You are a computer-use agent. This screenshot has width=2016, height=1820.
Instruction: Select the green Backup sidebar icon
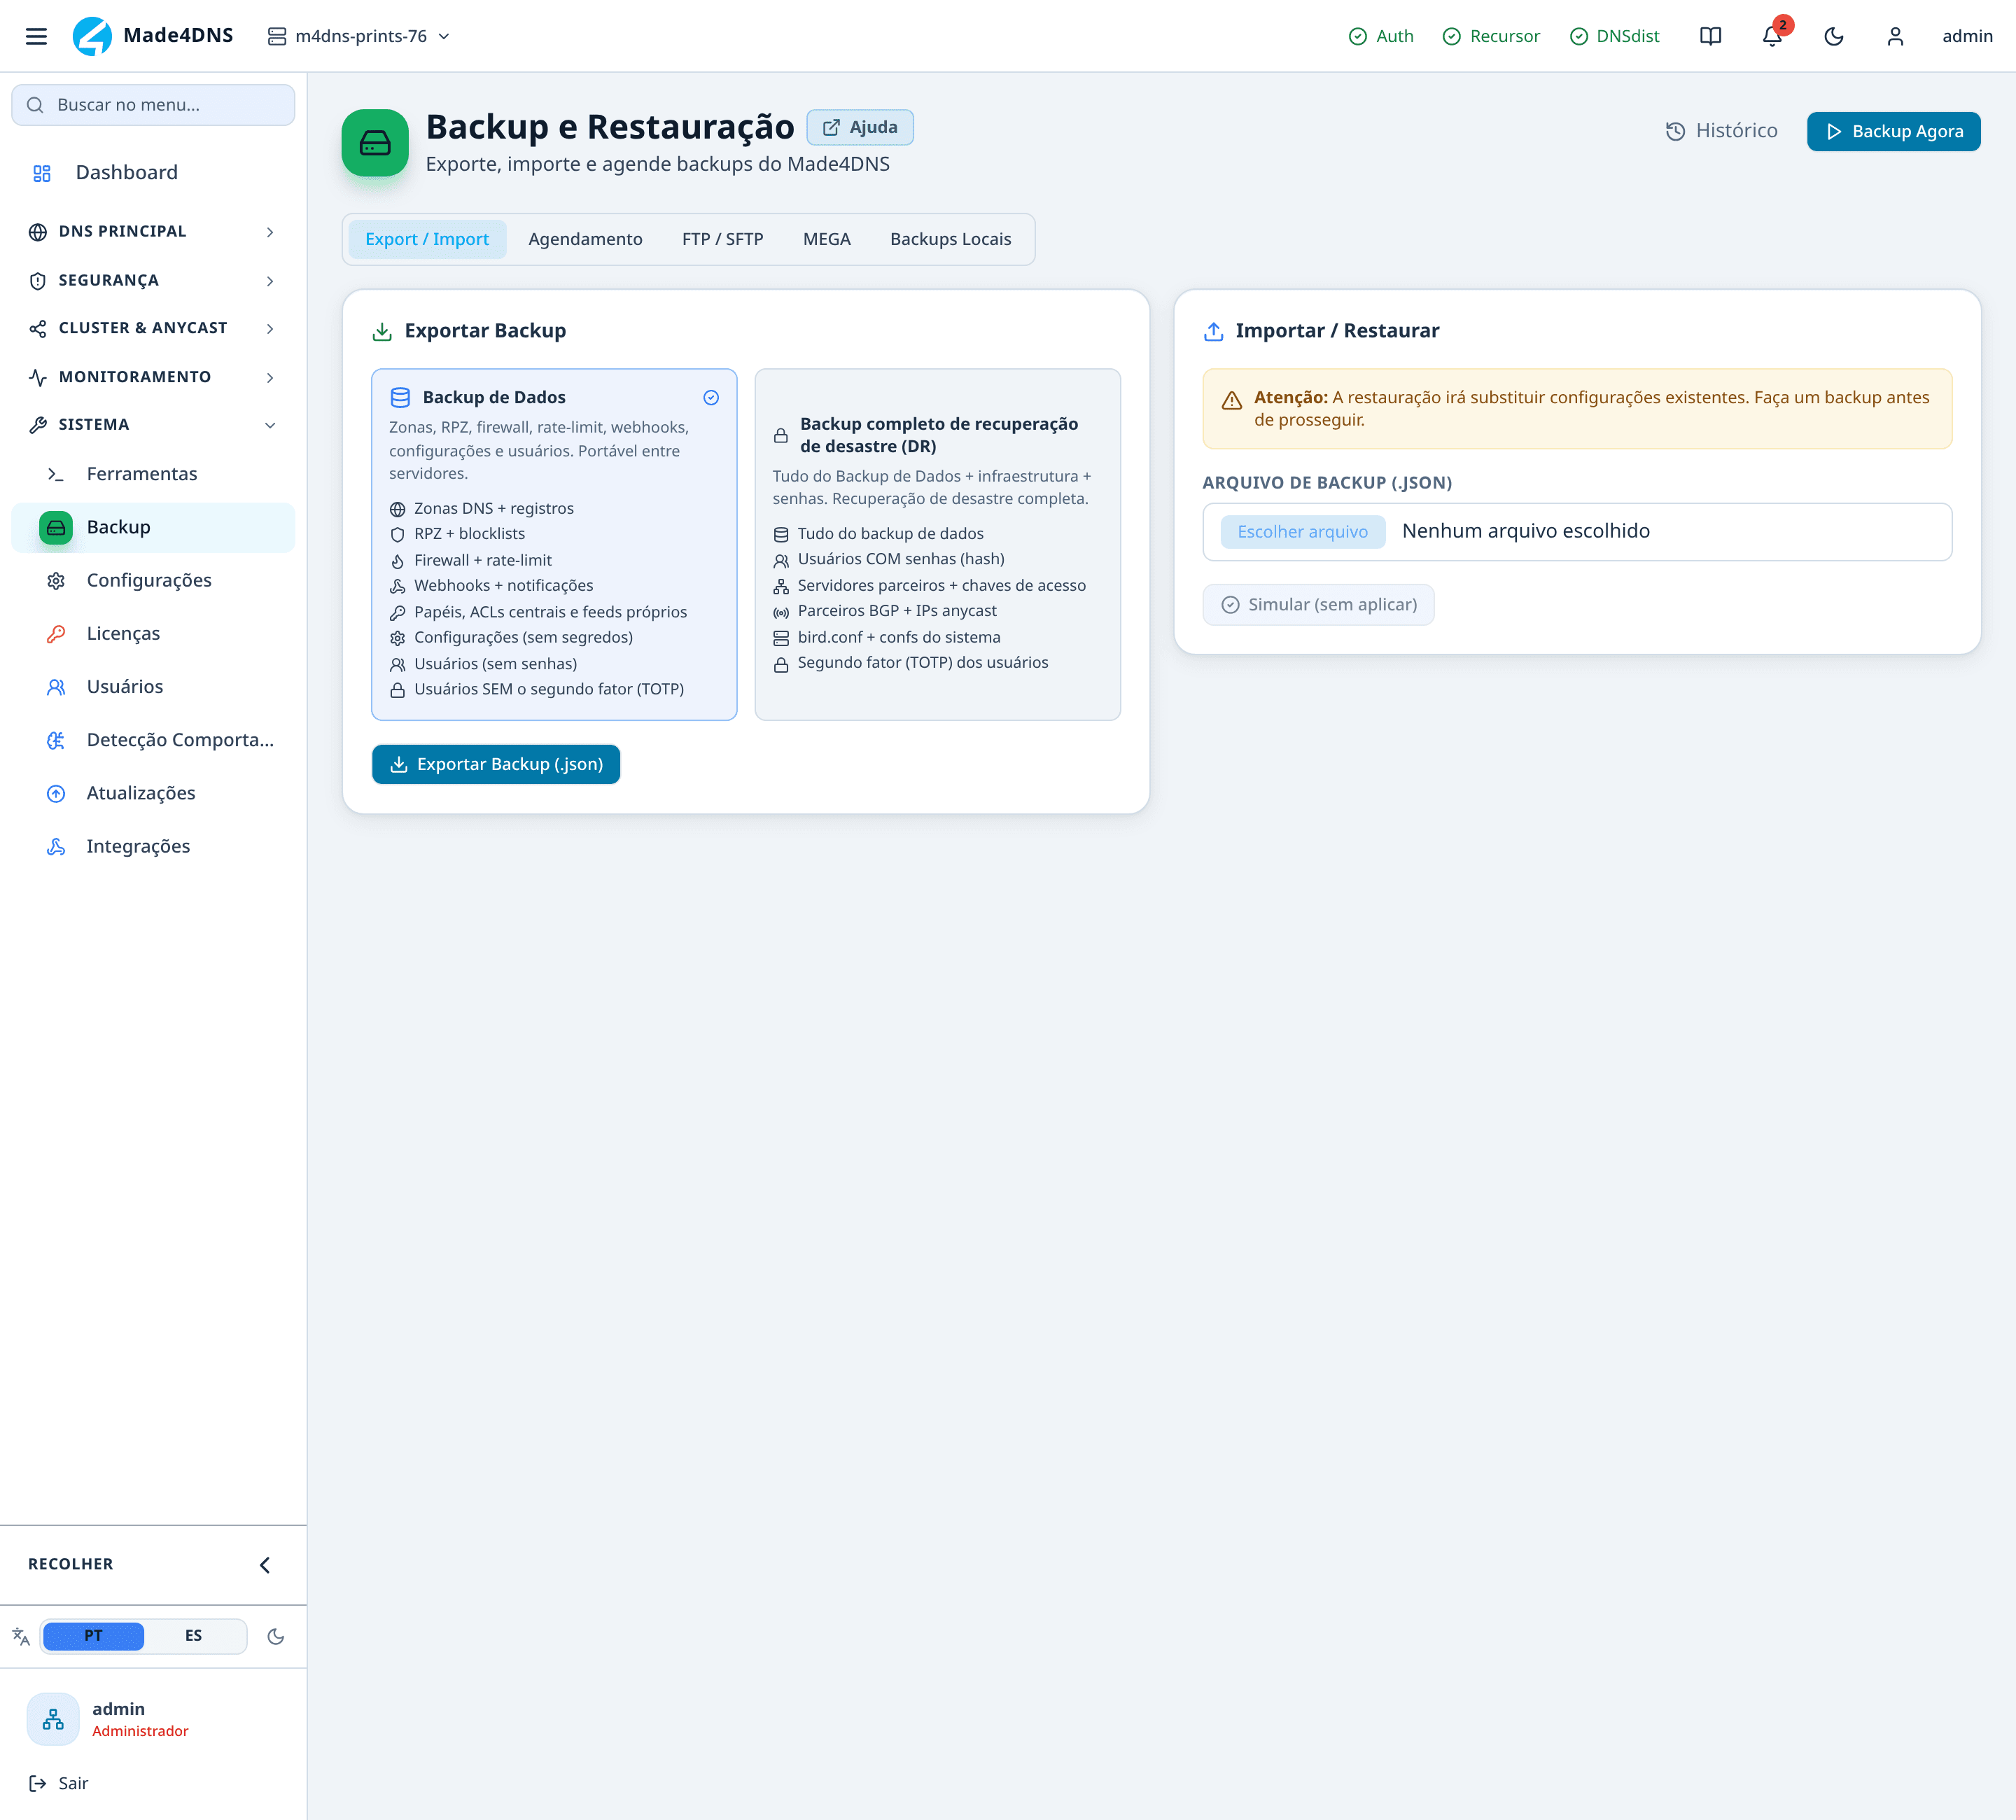[x=56, y=527]
